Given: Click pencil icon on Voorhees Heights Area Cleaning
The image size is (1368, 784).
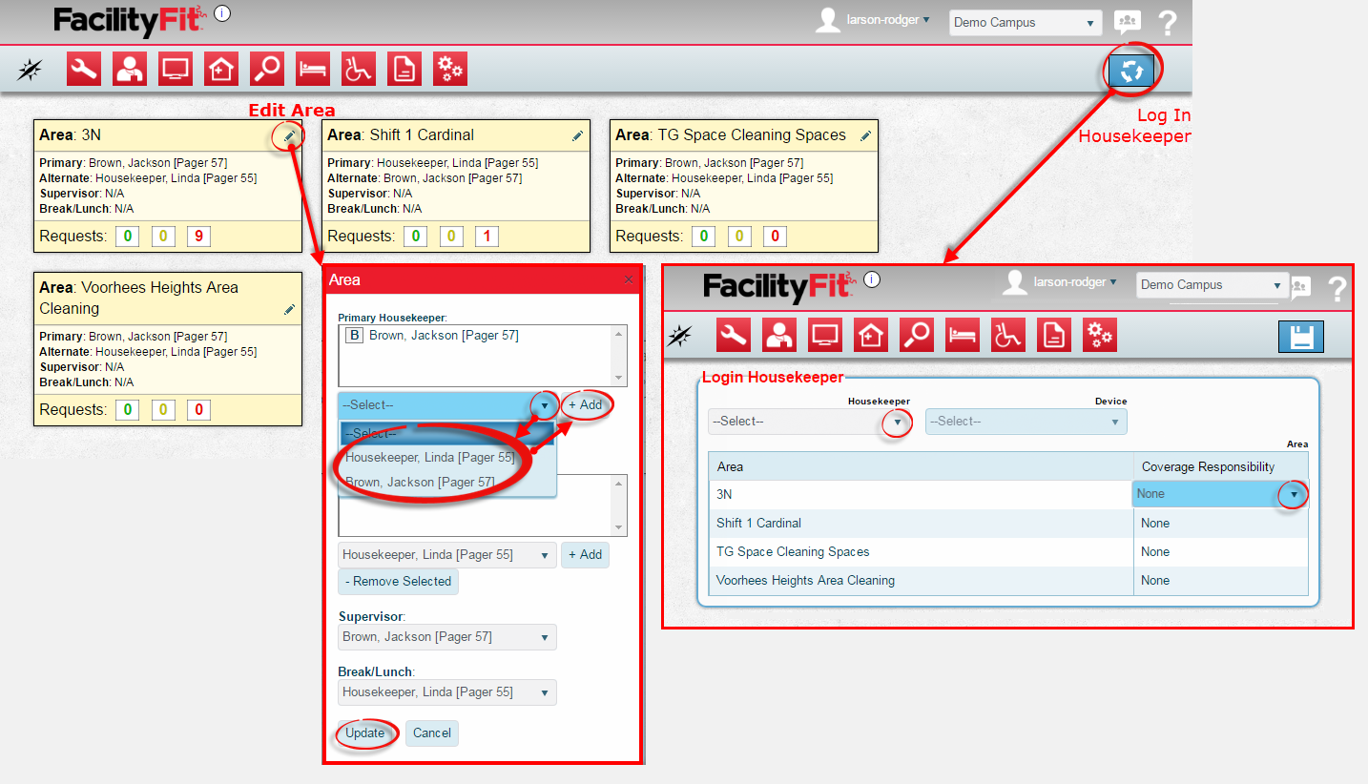Looking at the screenshot, I should tap(289, 310).
